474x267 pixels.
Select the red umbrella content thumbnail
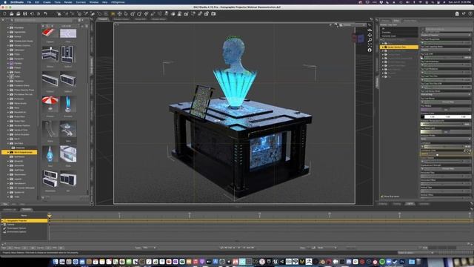(50, 103)
